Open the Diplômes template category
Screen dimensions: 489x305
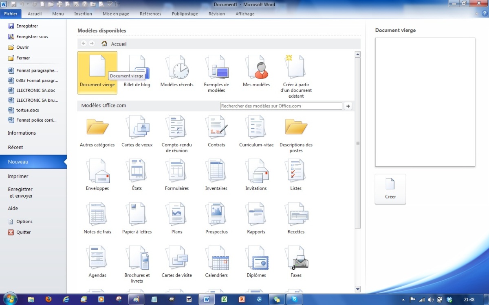[256, 262]
